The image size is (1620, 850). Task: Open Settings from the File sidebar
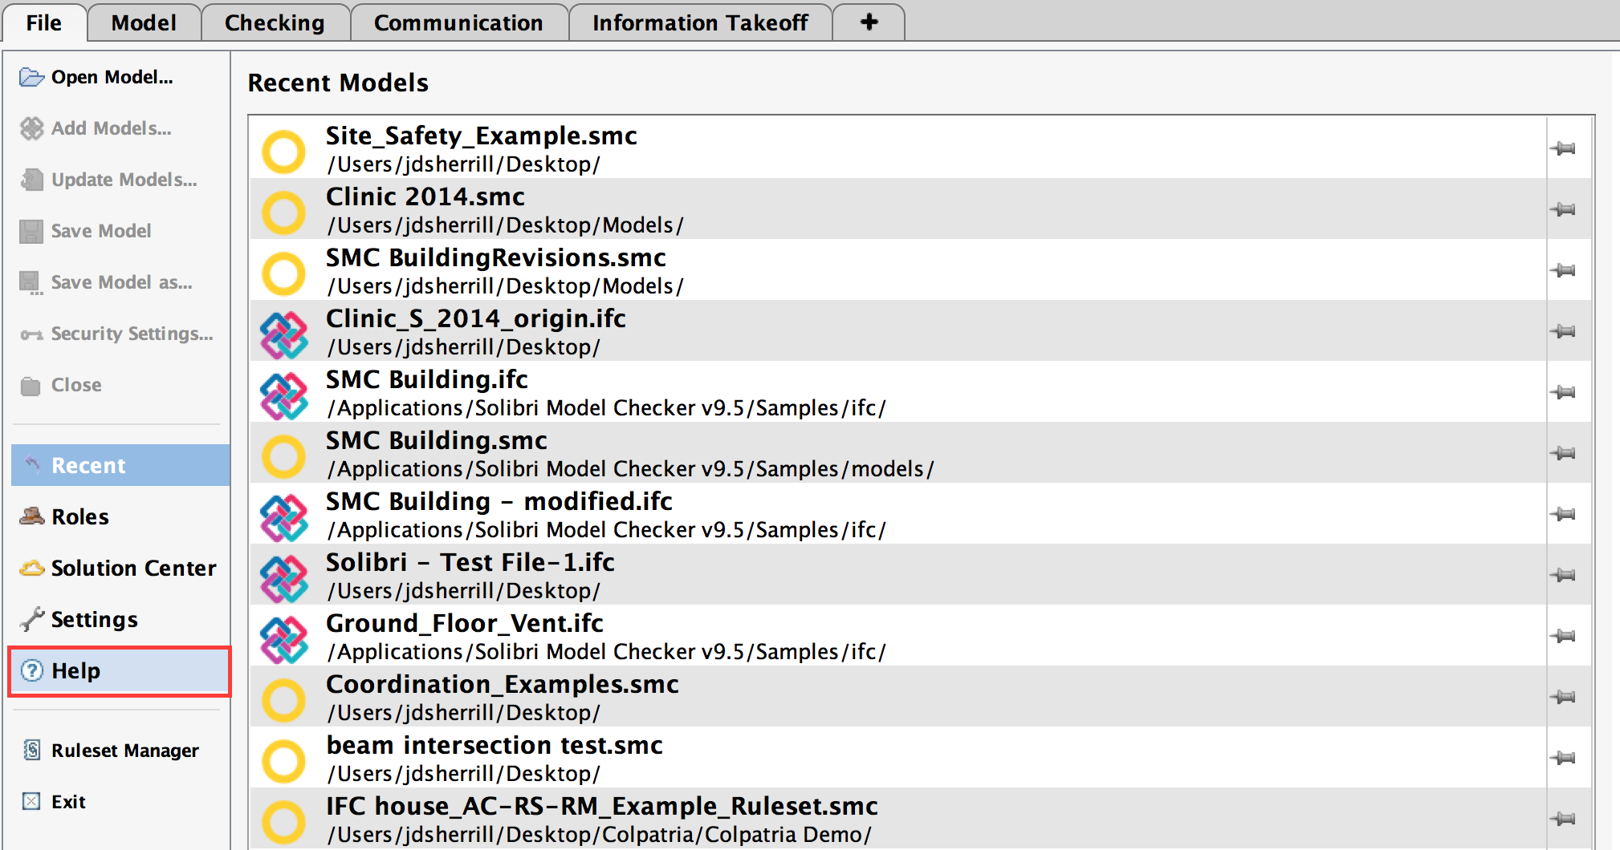(x=120, y=619)
